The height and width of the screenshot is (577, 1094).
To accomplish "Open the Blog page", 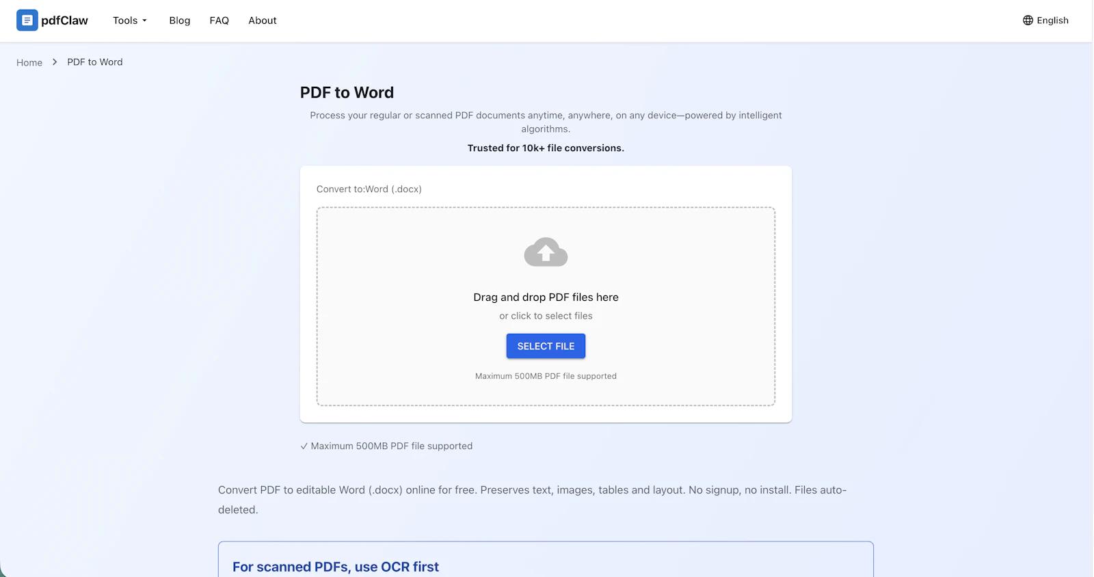I will coord(180,21).
